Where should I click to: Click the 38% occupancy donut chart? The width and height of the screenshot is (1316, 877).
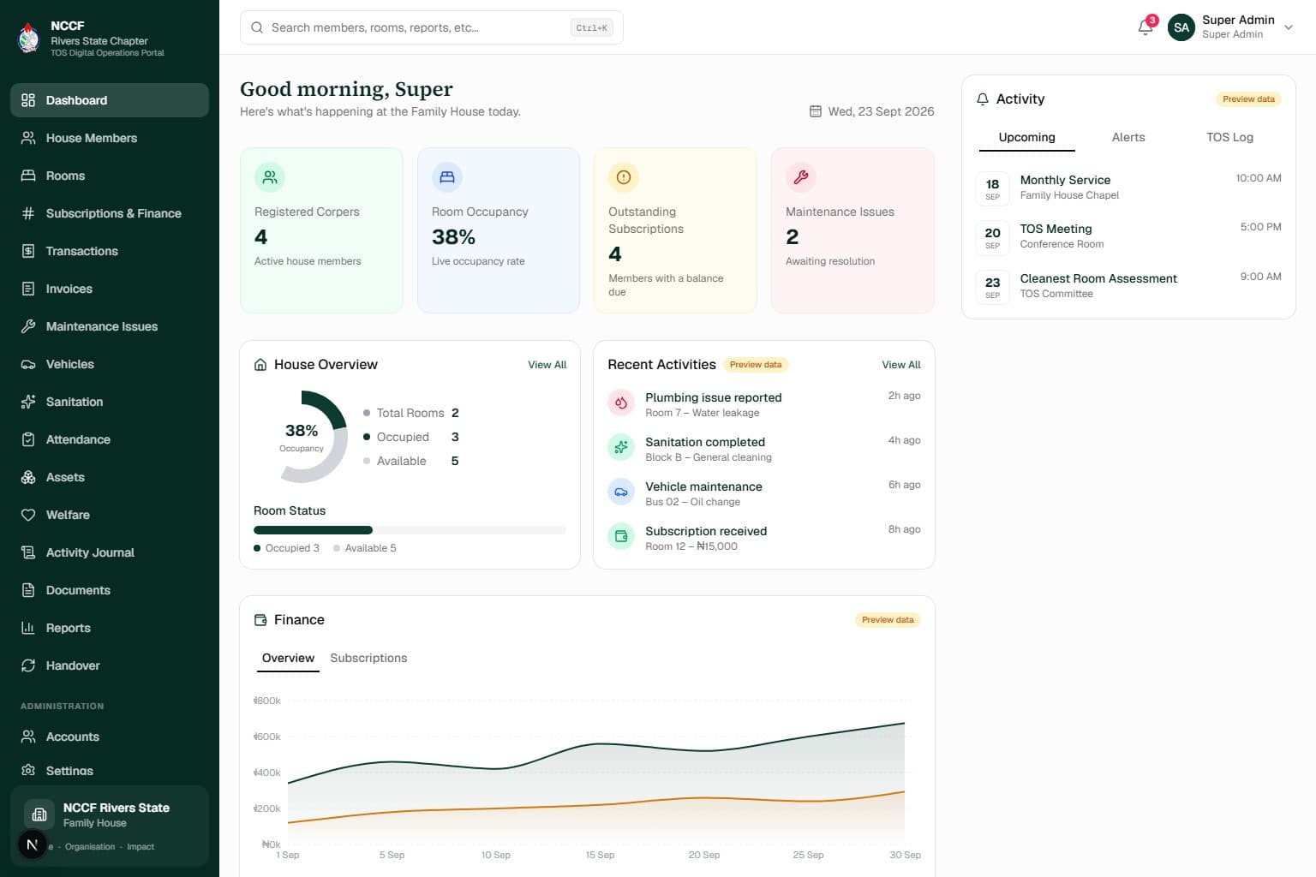(302, 437)
